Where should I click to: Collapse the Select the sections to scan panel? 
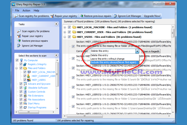click(x=56, y=55)
